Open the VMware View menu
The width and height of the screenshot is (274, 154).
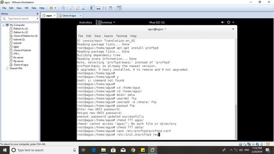(19, 8)
